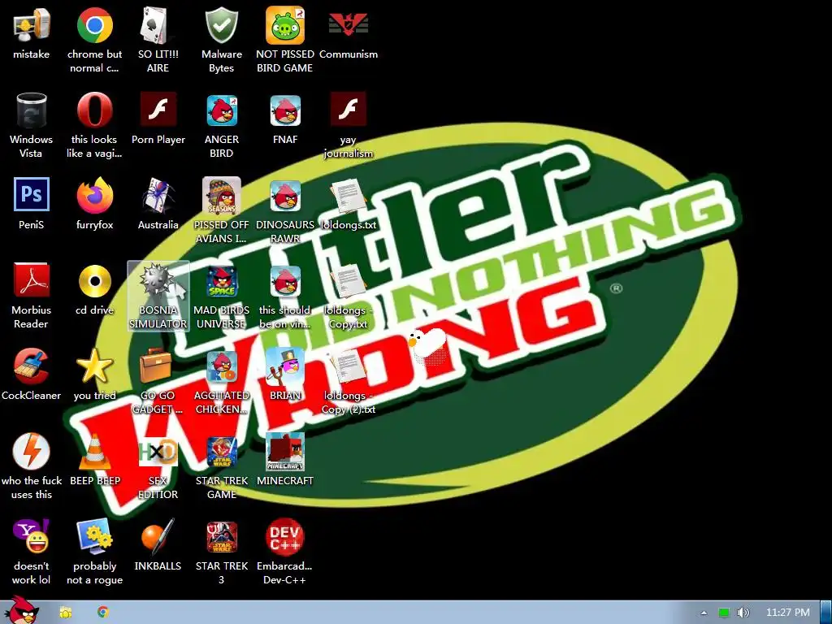Click the 11:27 PM taskbar clock

click(787, 613)
